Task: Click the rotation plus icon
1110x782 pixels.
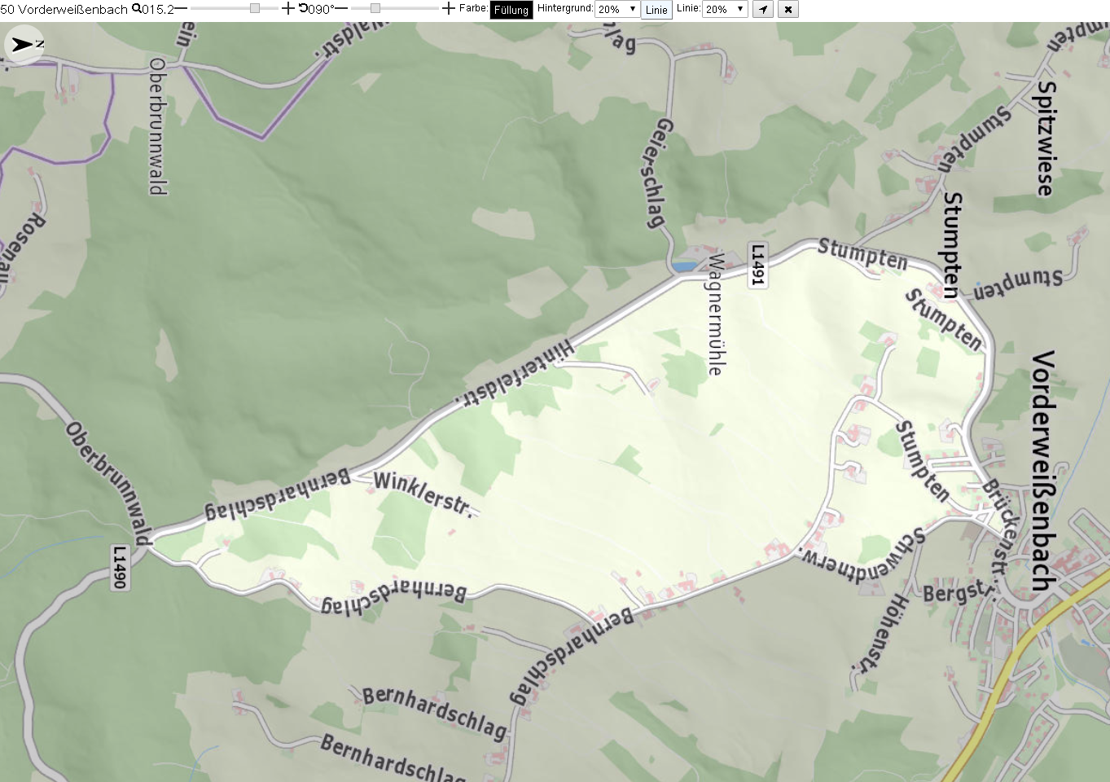Action: point(448,9)
